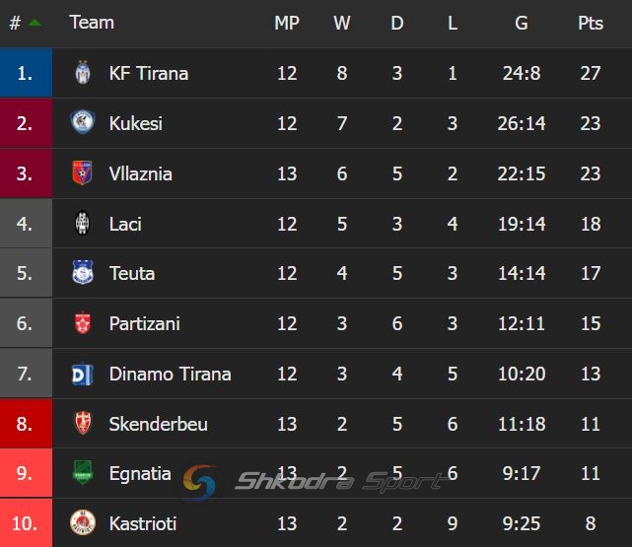Open the Dinamo Tirana team link

170,374
